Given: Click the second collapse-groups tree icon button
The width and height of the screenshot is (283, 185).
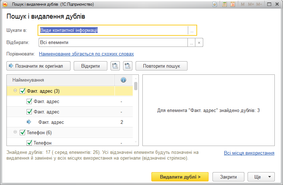Looking at the screenshot, I should [128, 66].
